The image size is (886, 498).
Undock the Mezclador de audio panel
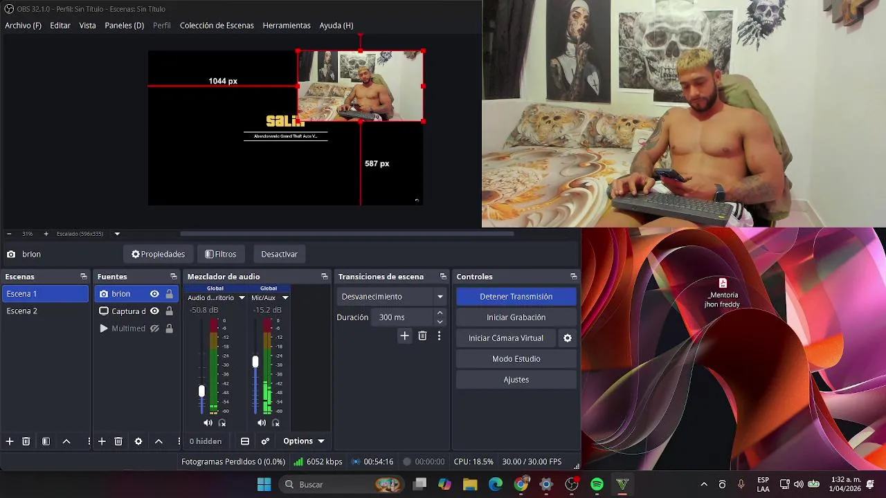click(324, 277)
